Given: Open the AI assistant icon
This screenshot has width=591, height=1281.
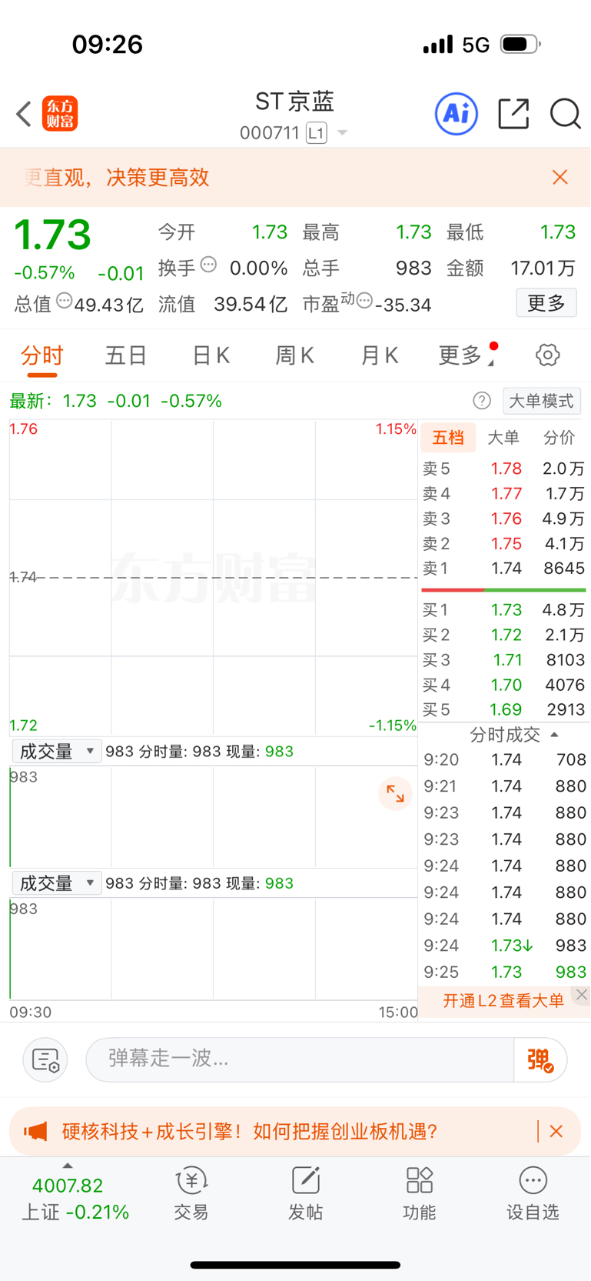Looking at the screenshot, I should pyautogui.click(x=457, y=114).
